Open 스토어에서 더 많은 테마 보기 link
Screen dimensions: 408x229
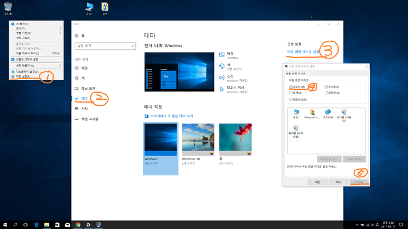coord(172,116)
